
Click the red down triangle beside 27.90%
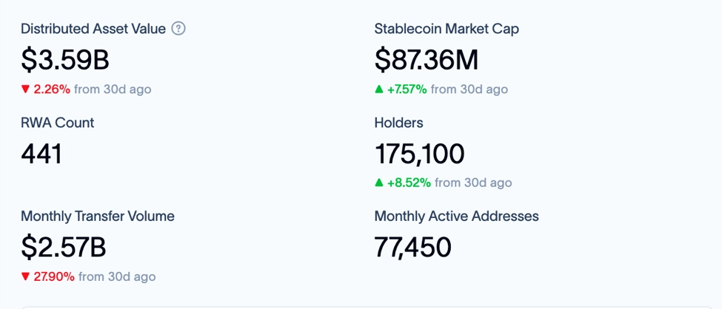click(x=25, y=276)
